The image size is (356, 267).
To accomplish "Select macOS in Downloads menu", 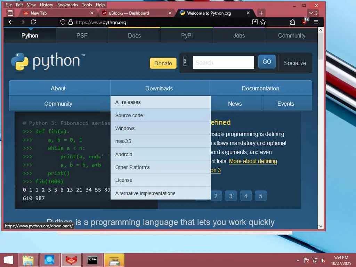I will (x=161, y=141).
